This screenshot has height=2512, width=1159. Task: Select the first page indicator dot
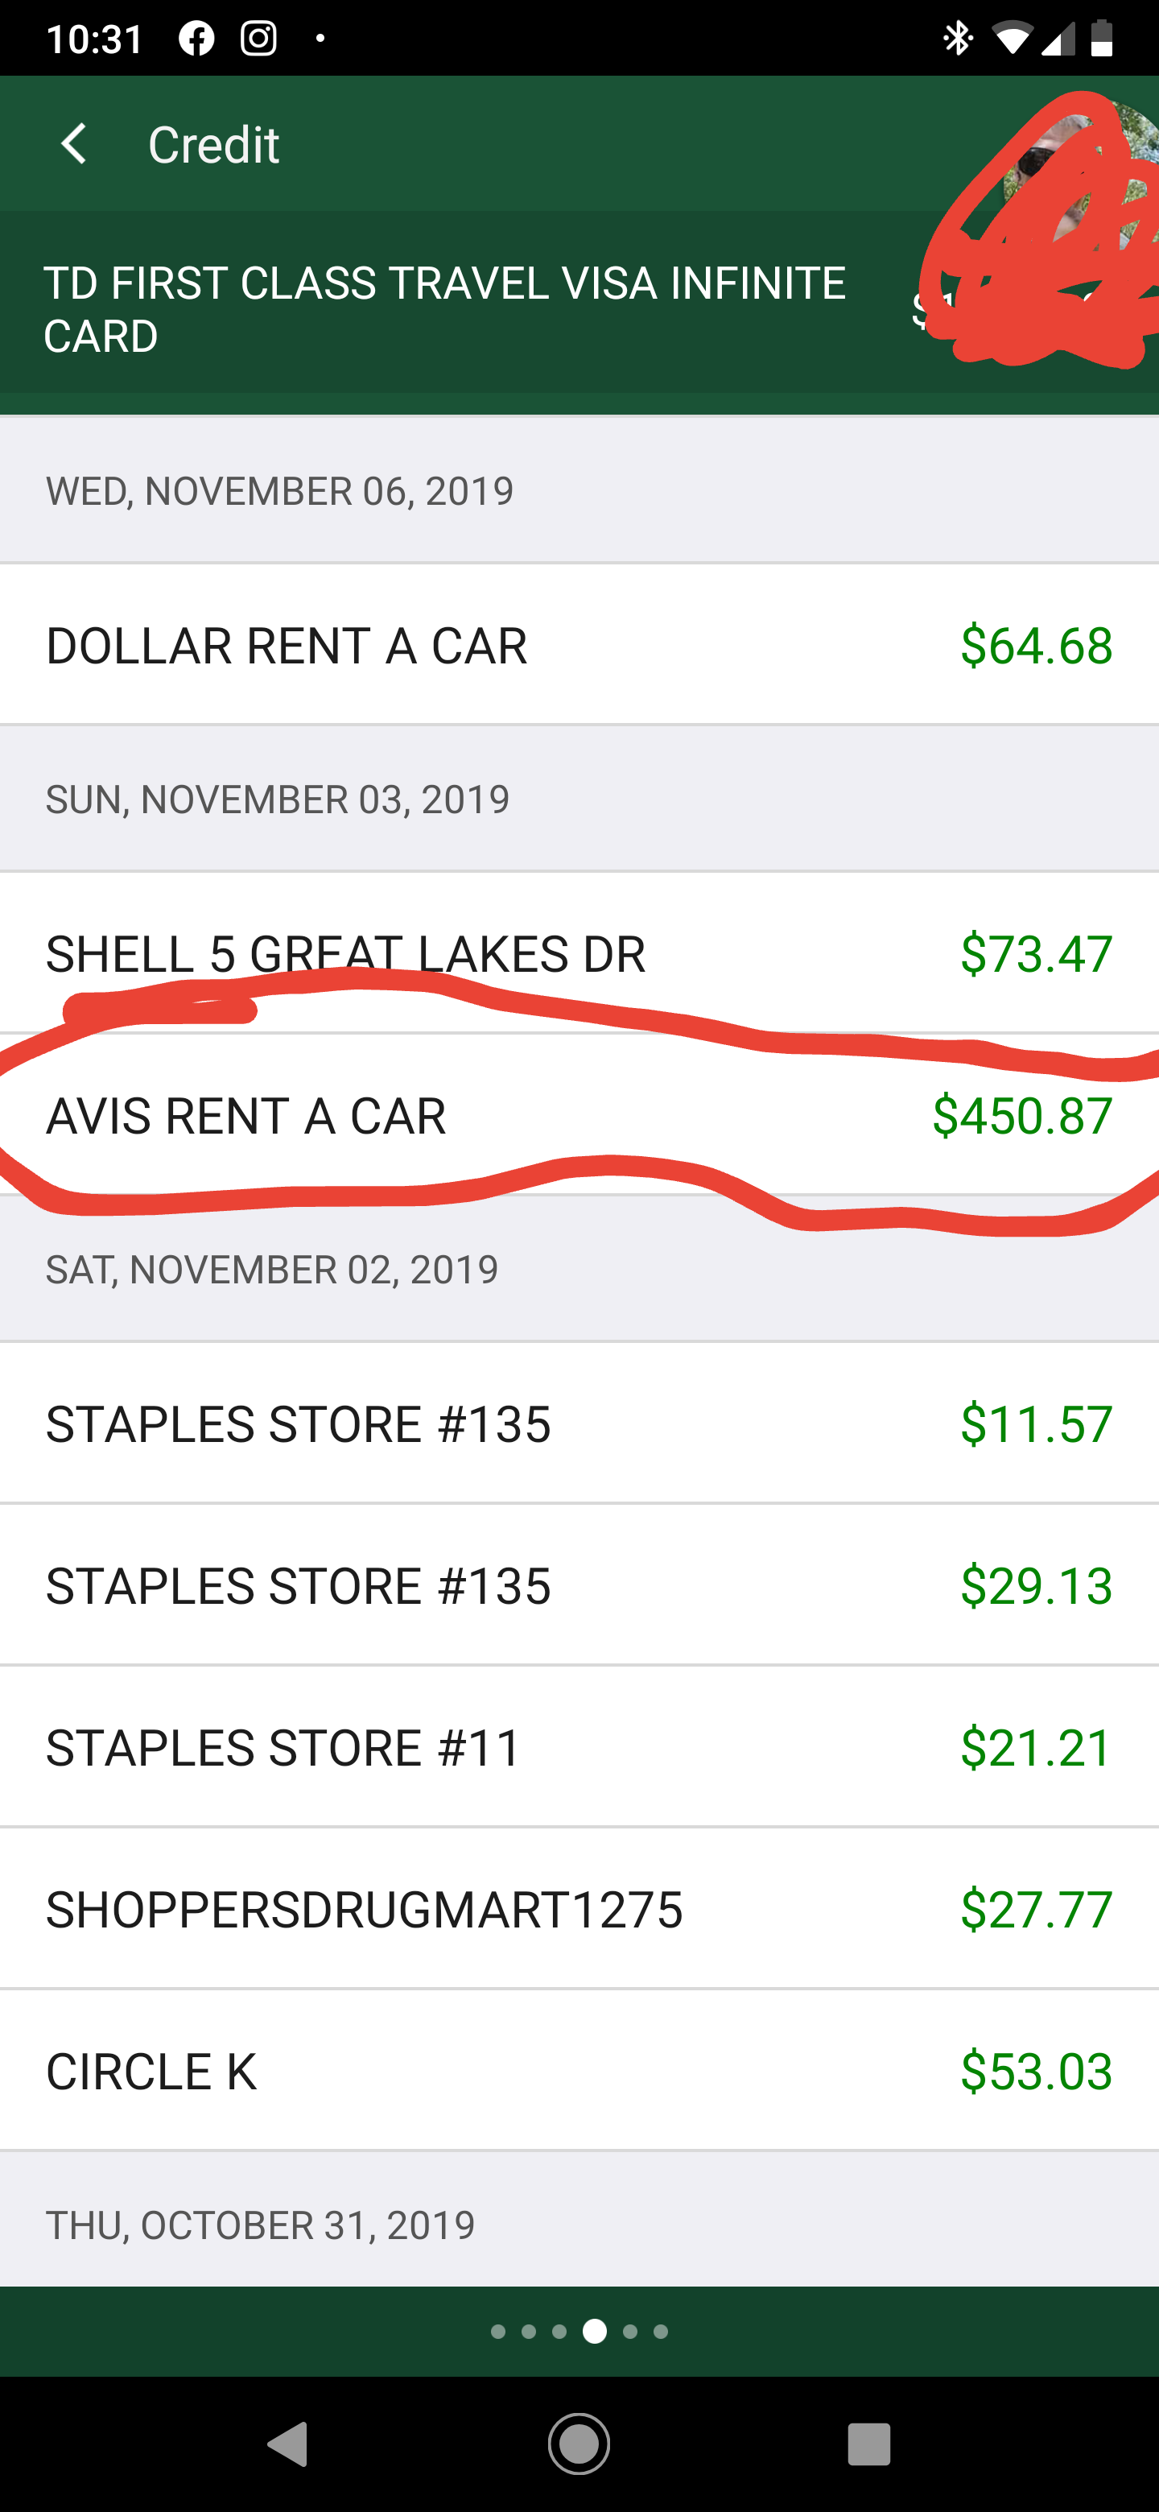498,2332
